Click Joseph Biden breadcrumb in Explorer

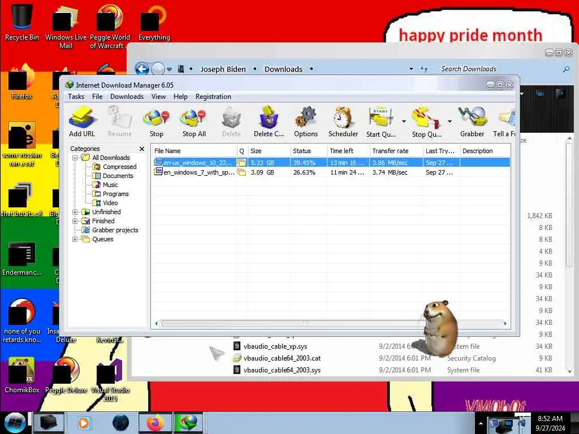223,69
